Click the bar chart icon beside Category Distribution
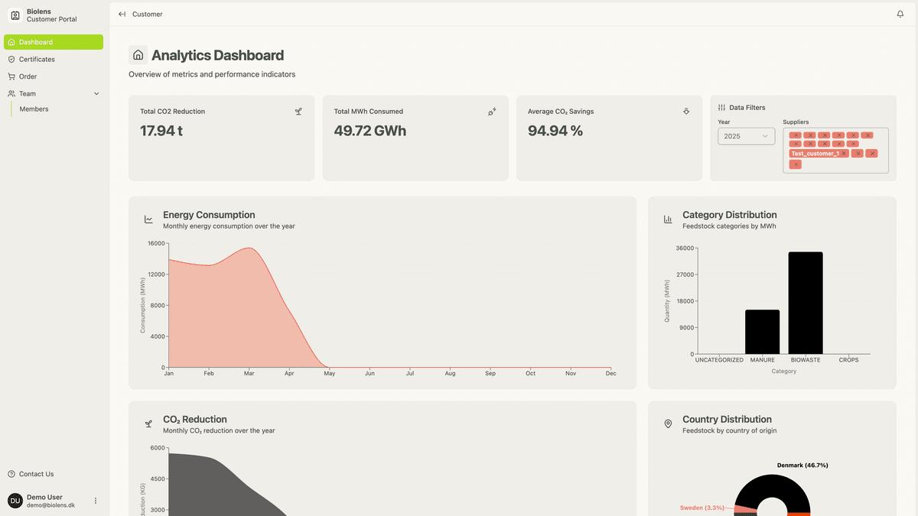The image size is (918, 516). tap(667, 219)
